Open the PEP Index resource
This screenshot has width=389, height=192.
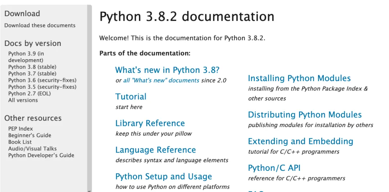click(x=21, y=128)
